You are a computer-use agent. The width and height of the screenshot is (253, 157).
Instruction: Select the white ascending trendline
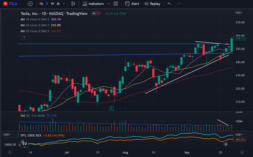tap(187, 74)
